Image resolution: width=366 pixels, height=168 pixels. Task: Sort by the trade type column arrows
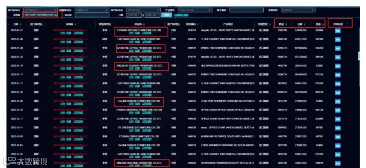pyautogui.click(x=270, y=24)
